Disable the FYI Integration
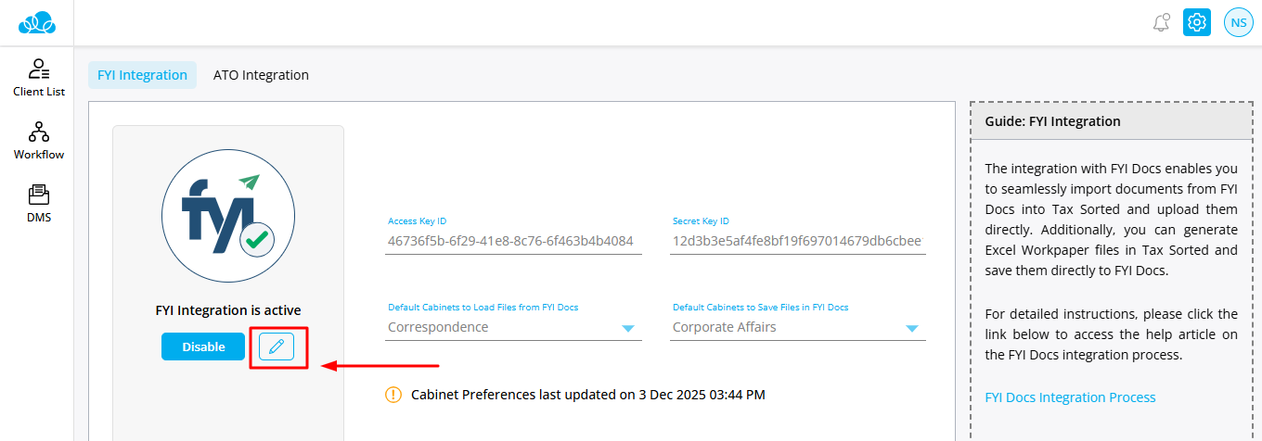The height and width of the screenshot is (441, 1262). coord(203,346)
